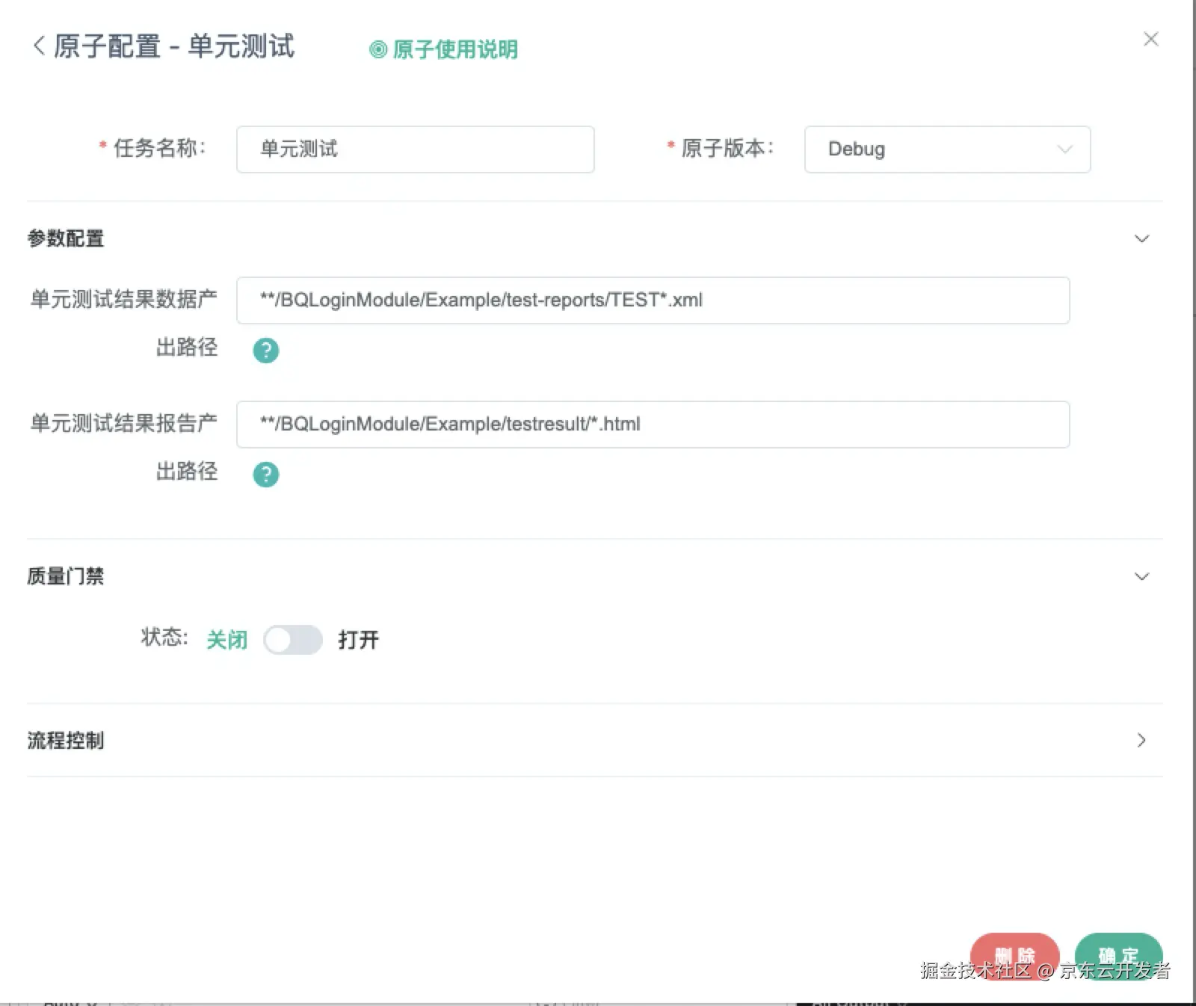Click help icon under 单元测试结果数据产出路径
Screen dimensions: 1196x1006
pyautogui.click(x=266, y=350)
